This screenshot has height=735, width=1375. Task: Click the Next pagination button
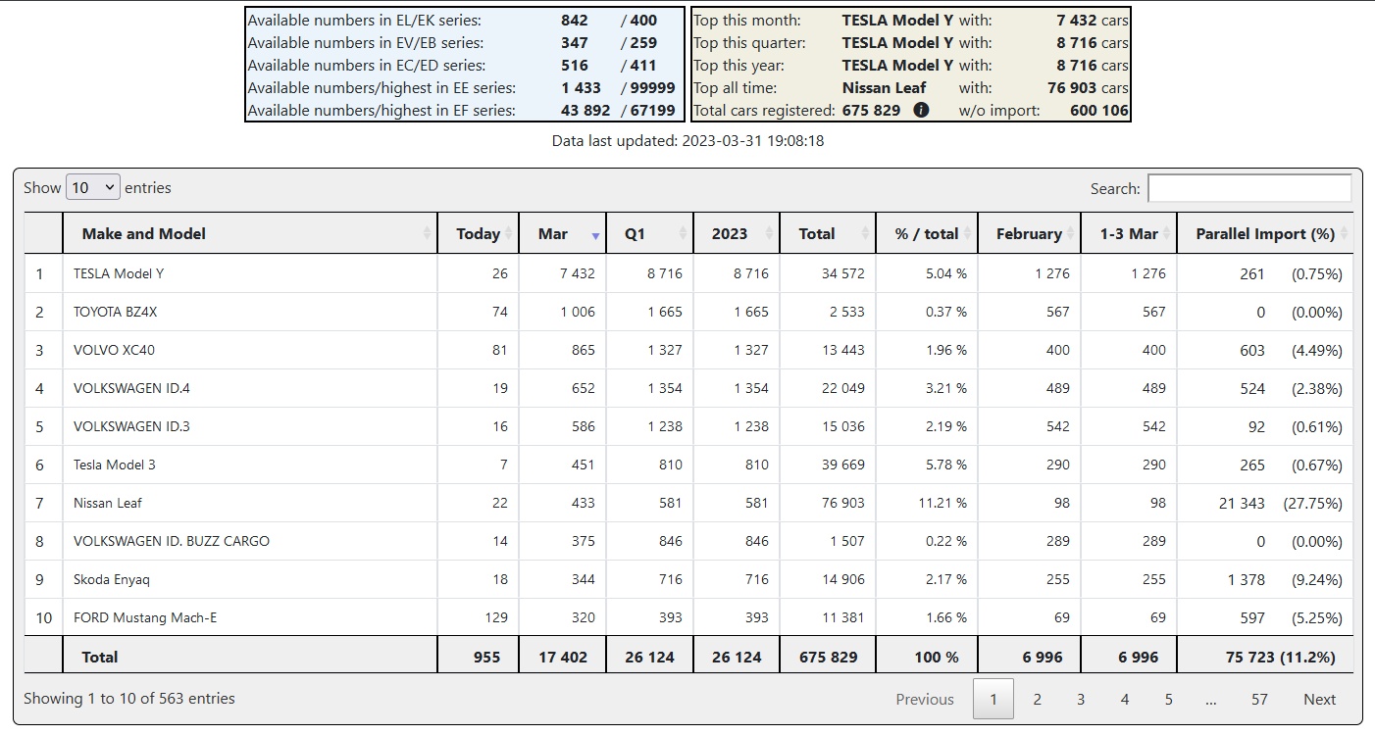(x=1319, y=699)
